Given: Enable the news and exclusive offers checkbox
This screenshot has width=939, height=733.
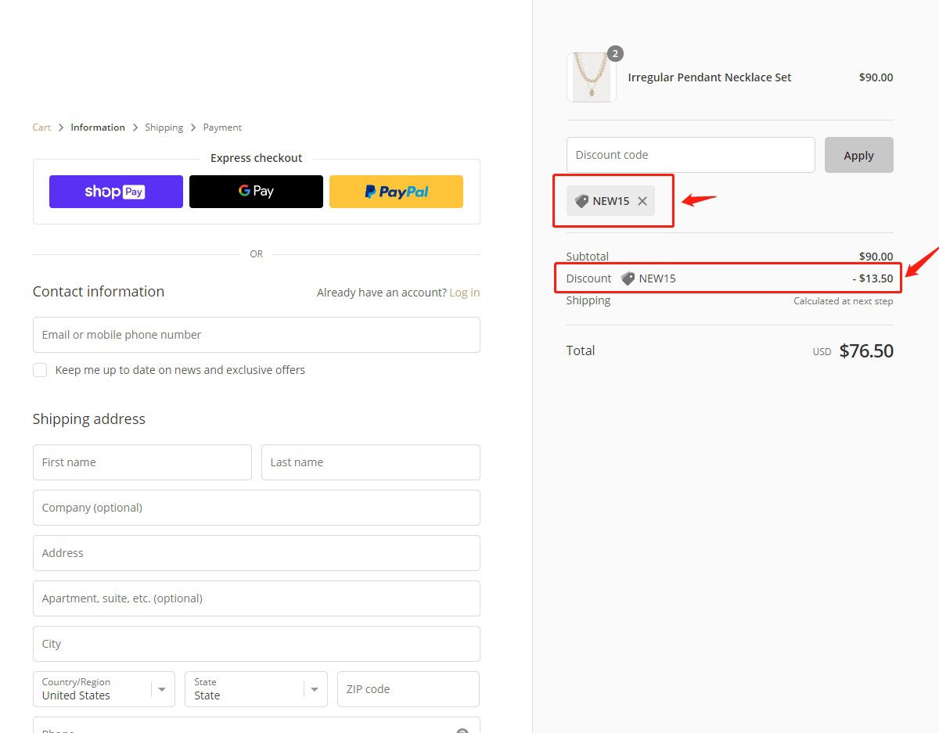Looking at the screenshot, I should (40, 370).
